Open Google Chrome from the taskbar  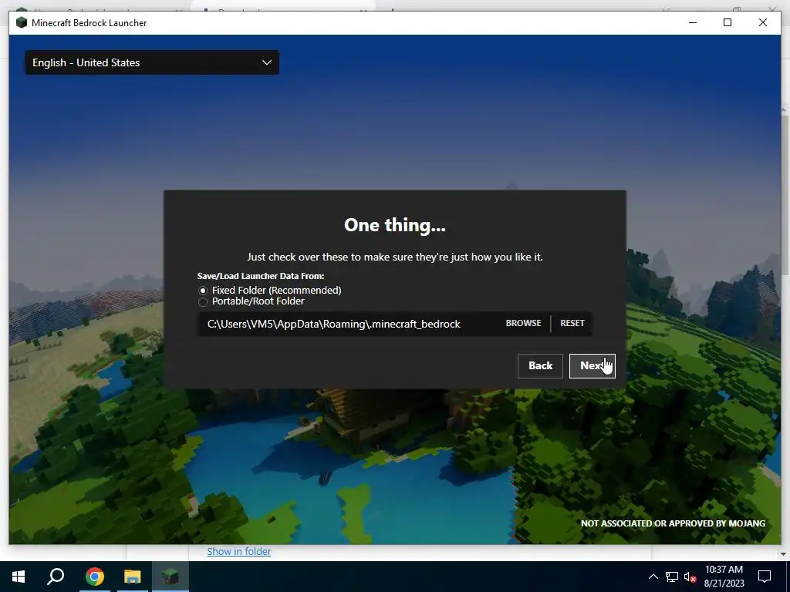tap(94, 577)
